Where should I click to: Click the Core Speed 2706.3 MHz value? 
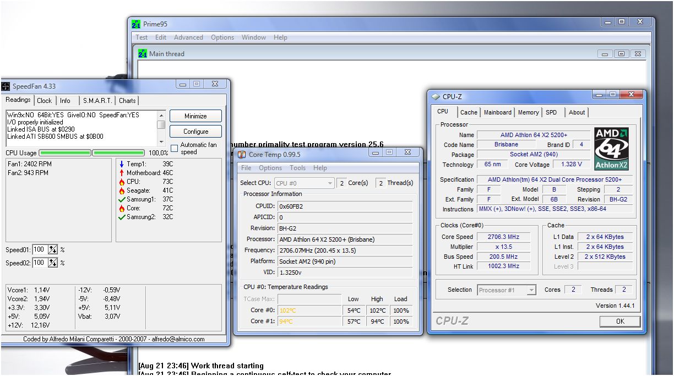click(x=503, y=237)
